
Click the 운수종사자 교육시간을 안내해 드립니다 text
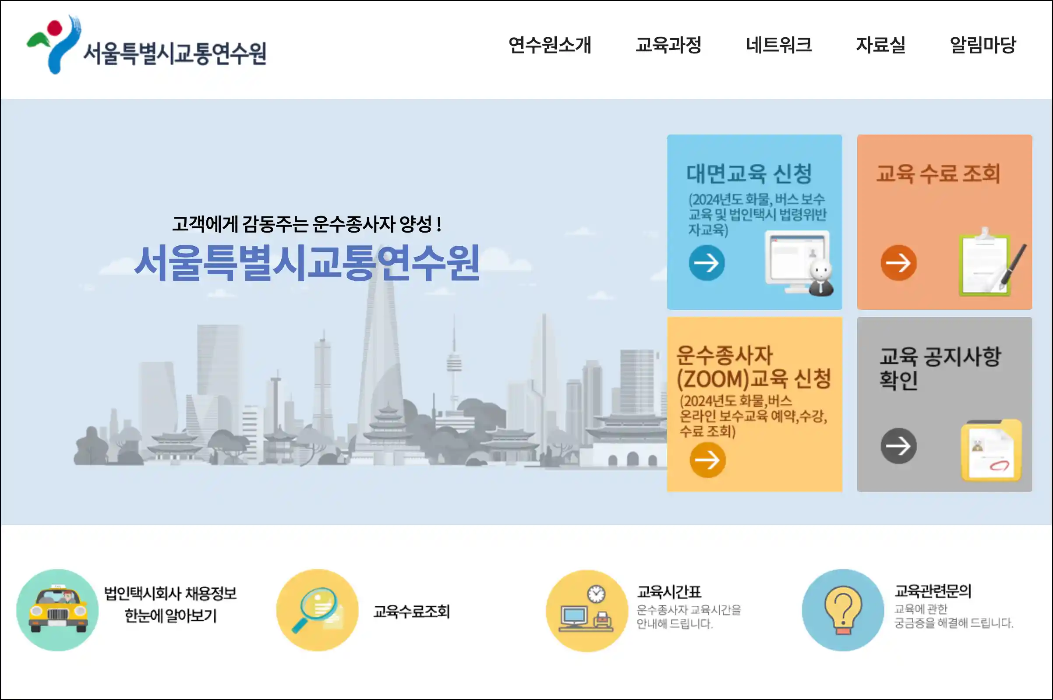point(689,616)
